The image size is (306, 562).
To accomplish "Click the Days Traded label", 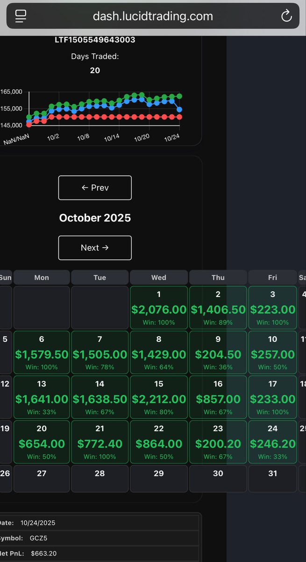I will point(95,56).
